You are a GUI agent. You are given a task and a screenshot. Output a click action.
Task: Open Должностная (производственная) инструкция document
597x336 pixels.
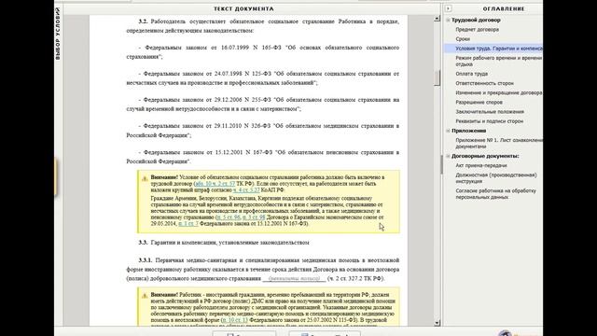pyautogui.click(x=496, y=178)
